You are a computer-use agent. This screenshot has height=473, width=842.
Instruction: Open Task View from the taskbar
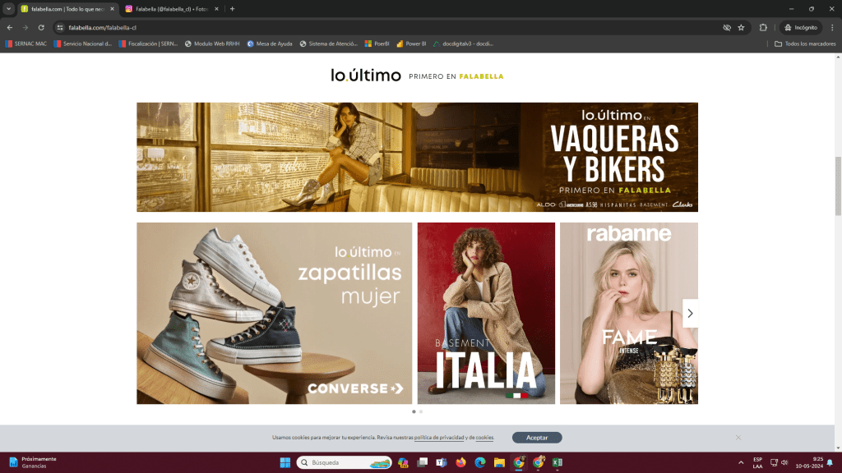click(423, 462)
